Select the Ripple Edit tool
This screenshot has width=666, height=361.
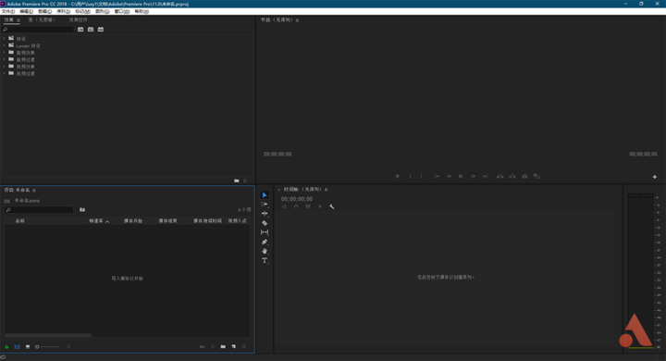click(x=265, y=214)
